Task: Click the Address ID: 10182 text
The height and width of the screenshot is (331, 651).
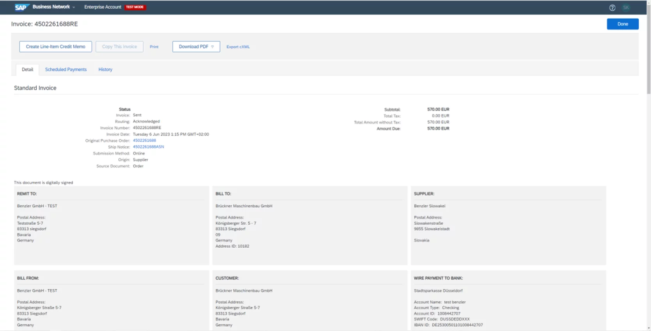Action: pyautogui.click(x=232, y=246)
